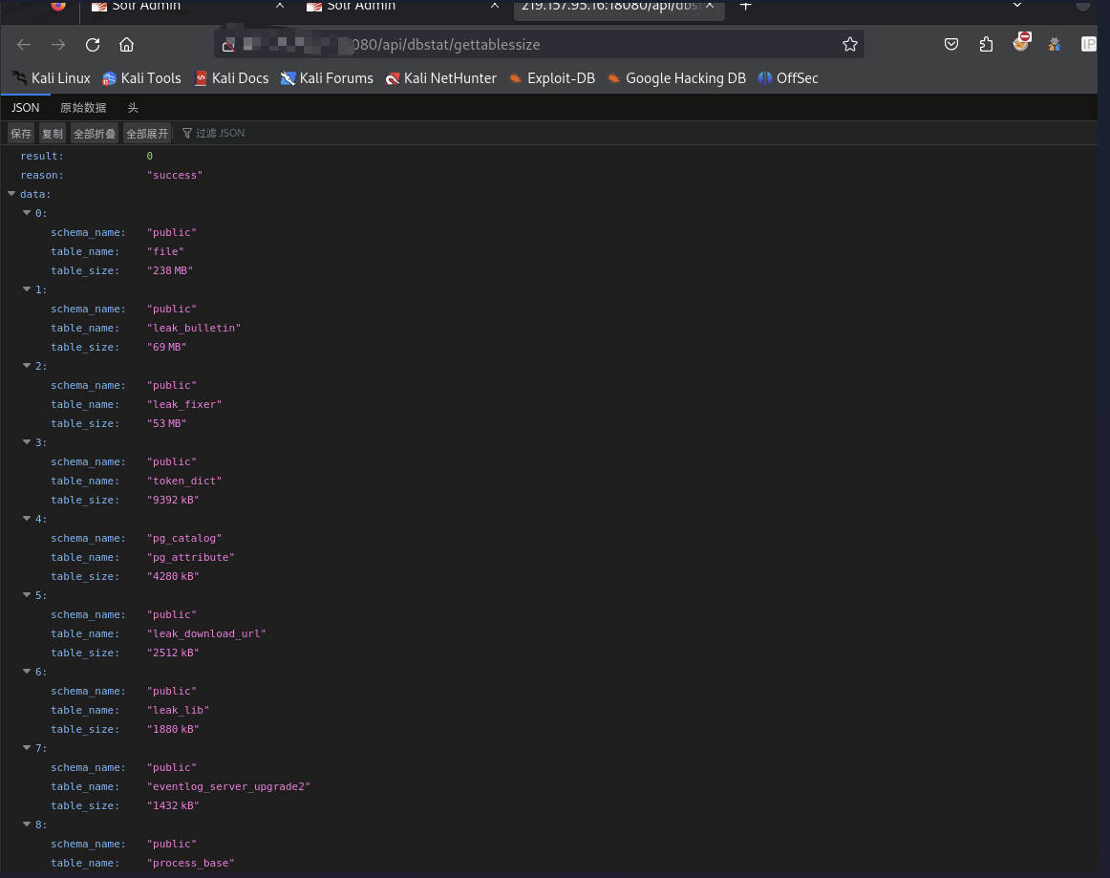This screenshot has width=1110, height=878.
Task: Select the "process_base" table name
Action: pos(191,863)
